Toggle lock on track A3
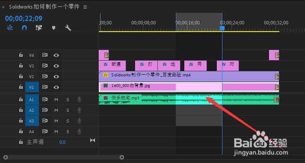Image resolution: width=305 pixels, height=163 pixels. [x=21, y=121]
